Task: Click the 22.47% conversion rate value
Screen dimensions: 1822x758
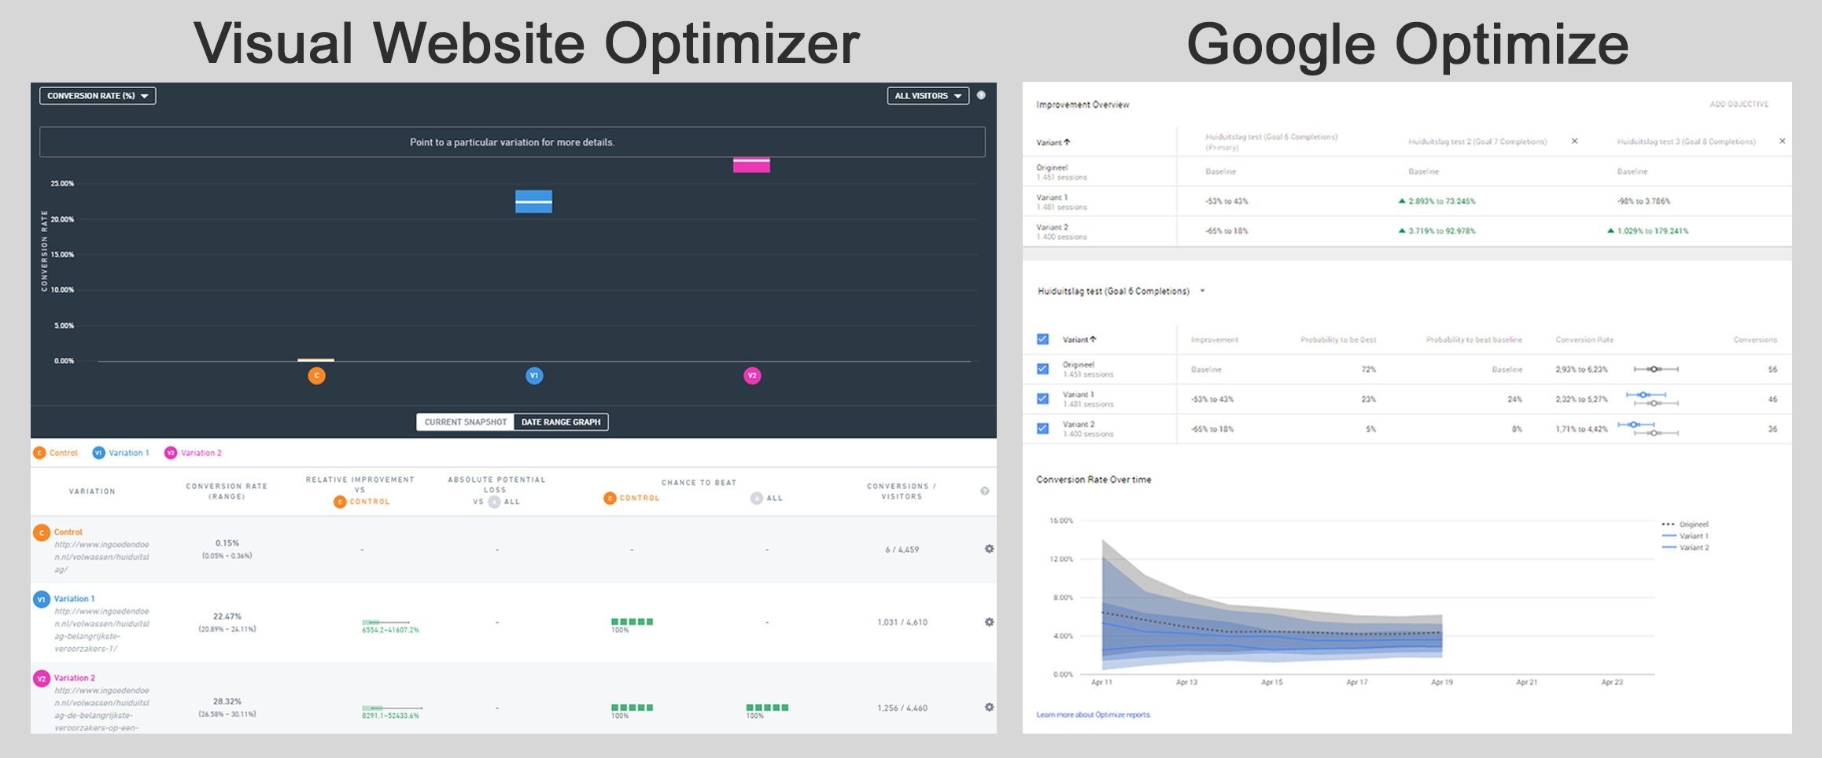Action: click(227, 616)
